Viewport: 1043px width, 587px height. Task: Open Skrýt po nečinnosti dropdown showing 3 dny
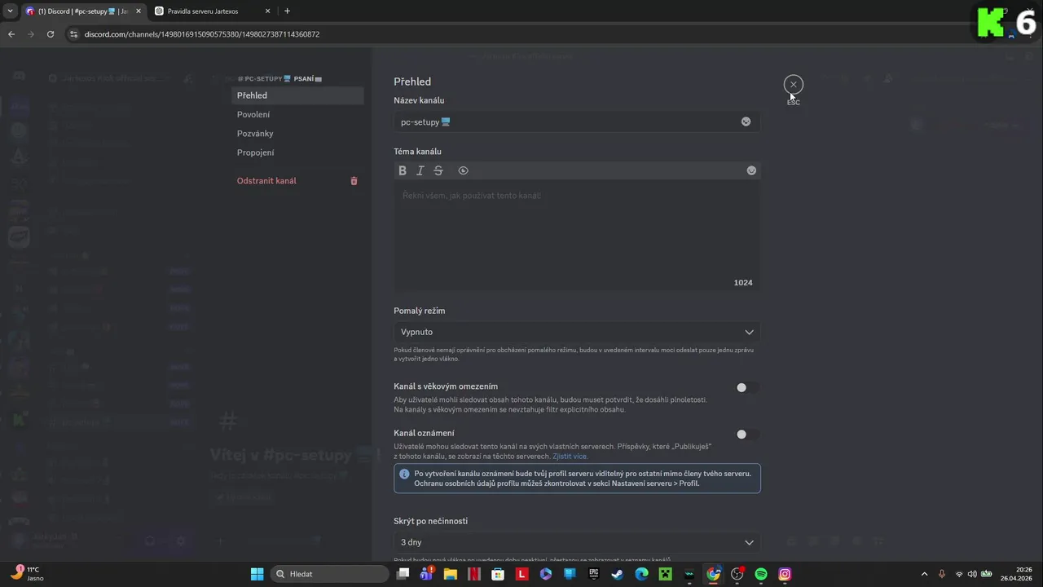tap(577, 542)
